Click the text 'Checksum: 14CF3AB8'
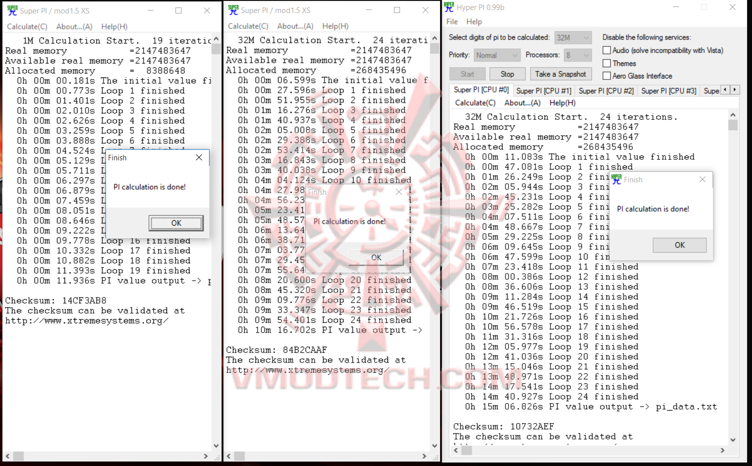Image resolution: width=752 pixels, height=466 pixels. pyautogui.click(x=55, y=301)
